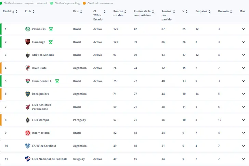The width and height of the screenshot is (249, 166).
Task: Expand the Palmeiras row details
Action: (x=244, y=29)
